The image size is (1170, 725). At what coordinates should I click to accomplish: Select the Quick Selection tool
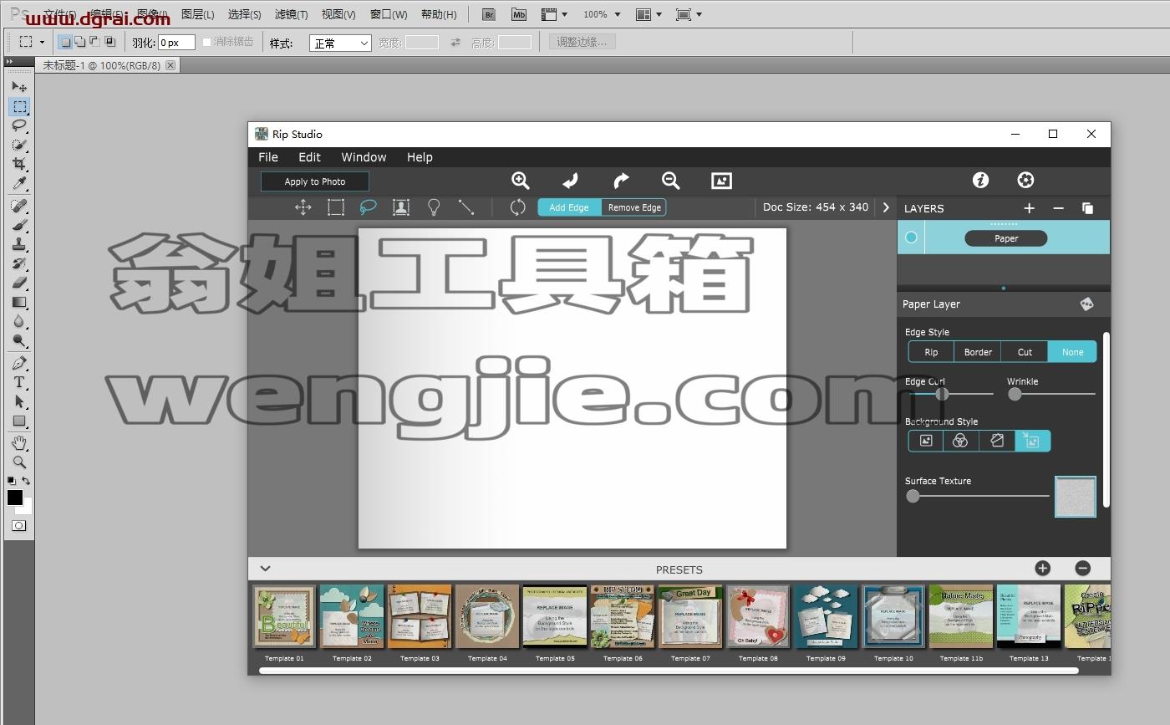pos(18,145)
